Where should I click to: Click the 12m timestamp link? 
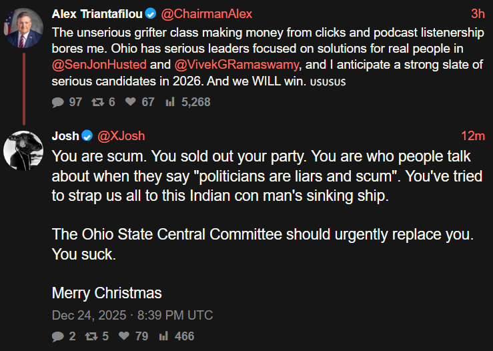[472, 136]
